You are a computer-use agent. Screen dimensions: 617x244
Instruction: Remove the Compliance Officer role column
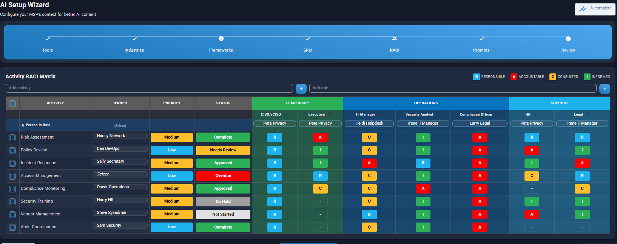pyautogui.click(x=497, y=114)
